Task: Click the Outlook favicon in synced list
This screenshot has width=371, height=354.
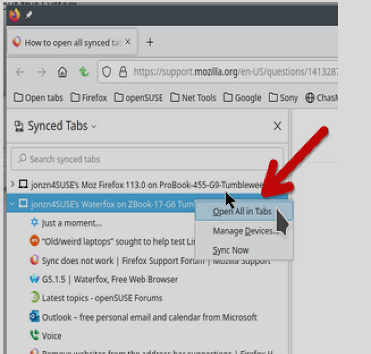Action: (35, 317)
